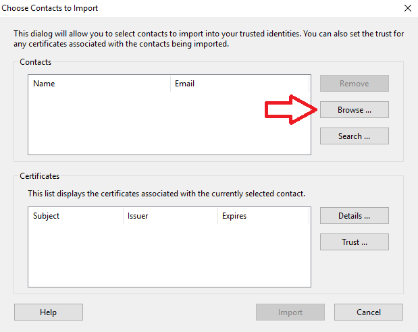
Task: Click the Browse button for contacts
Action: [354, 109]
